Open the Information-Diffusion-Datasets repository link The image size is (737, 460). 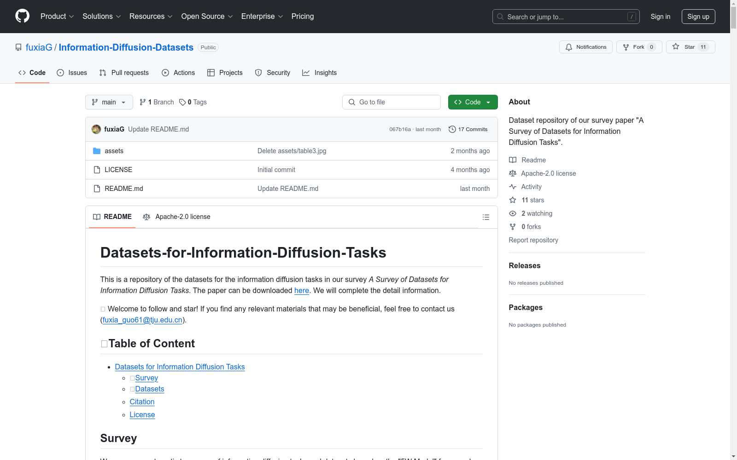(x=126, y=47)
